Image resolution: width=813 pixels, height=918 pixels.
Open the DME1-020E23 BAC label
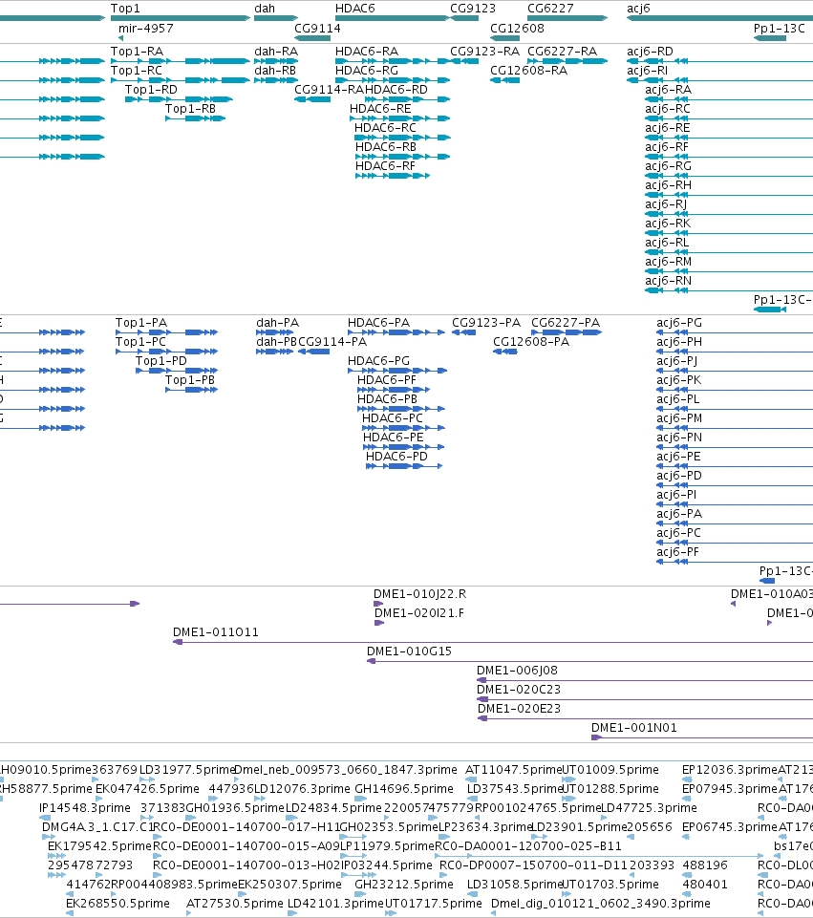(519, 709)
